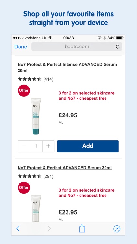137x244 pixels.
Task: Select the boots.com address bar
Action: click(x=77, y=47)
